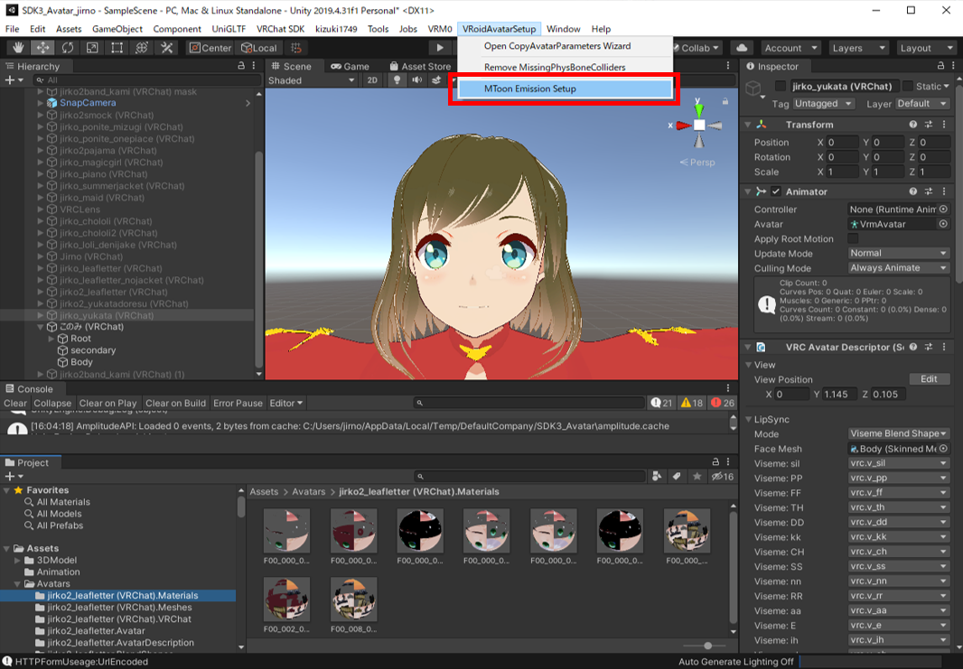
Task: Toggle Animator component enabled checkbox
Action: pos(776,191)
